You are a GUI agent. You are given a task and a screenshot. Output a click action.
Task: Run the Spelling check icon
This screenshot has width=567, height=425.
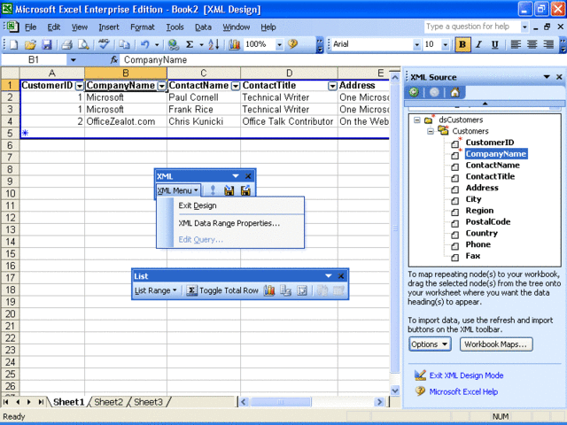(x=104, y=44)
